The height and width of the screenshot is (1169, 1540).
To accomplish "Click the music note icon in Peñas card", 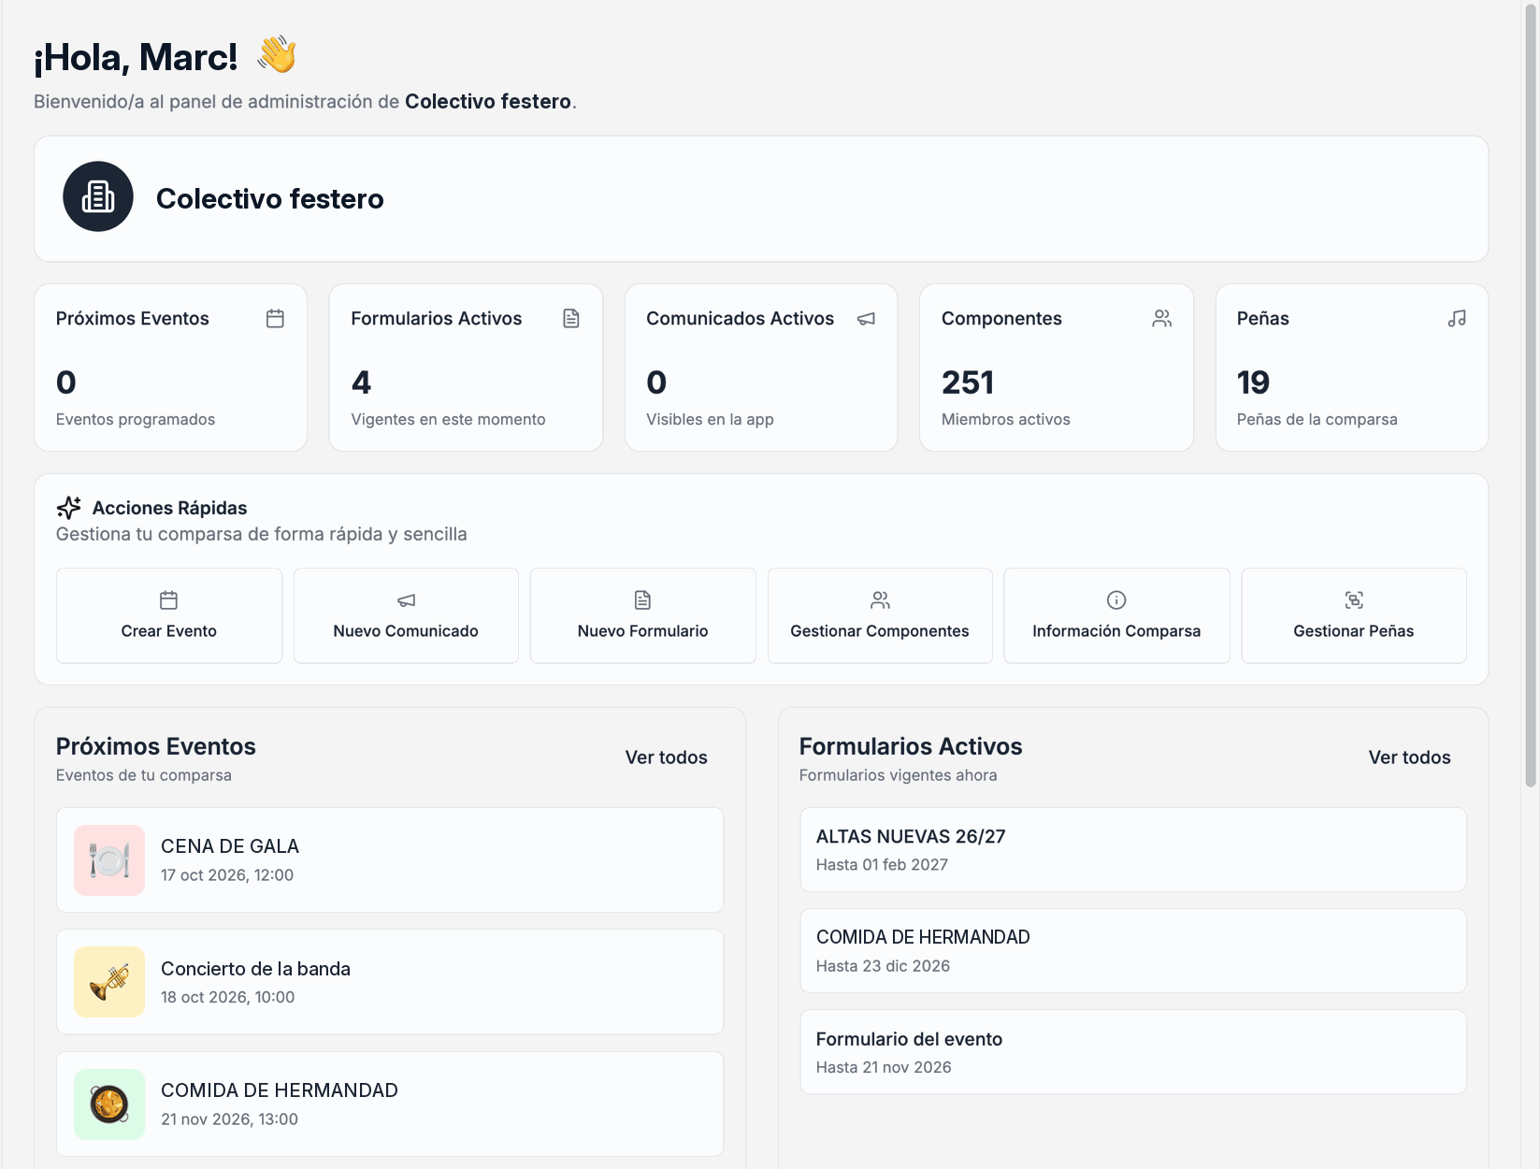I will pyautogui.click(x=1457, y=319).
